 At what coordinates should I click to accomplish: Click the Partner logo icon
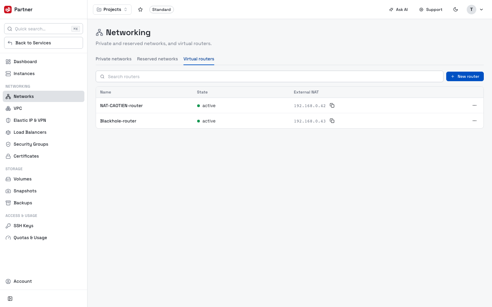click(x=8, y=10)
